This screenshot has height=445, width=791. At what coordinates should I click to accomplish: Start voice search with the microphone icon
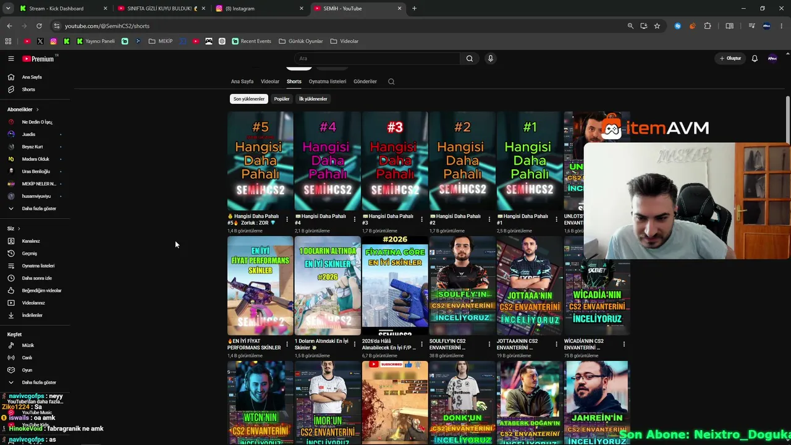pos(491,59)
